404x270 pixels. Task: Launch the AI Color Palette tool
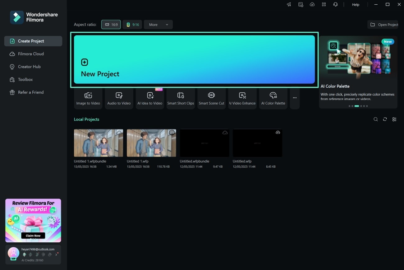(x=273, y=99)
